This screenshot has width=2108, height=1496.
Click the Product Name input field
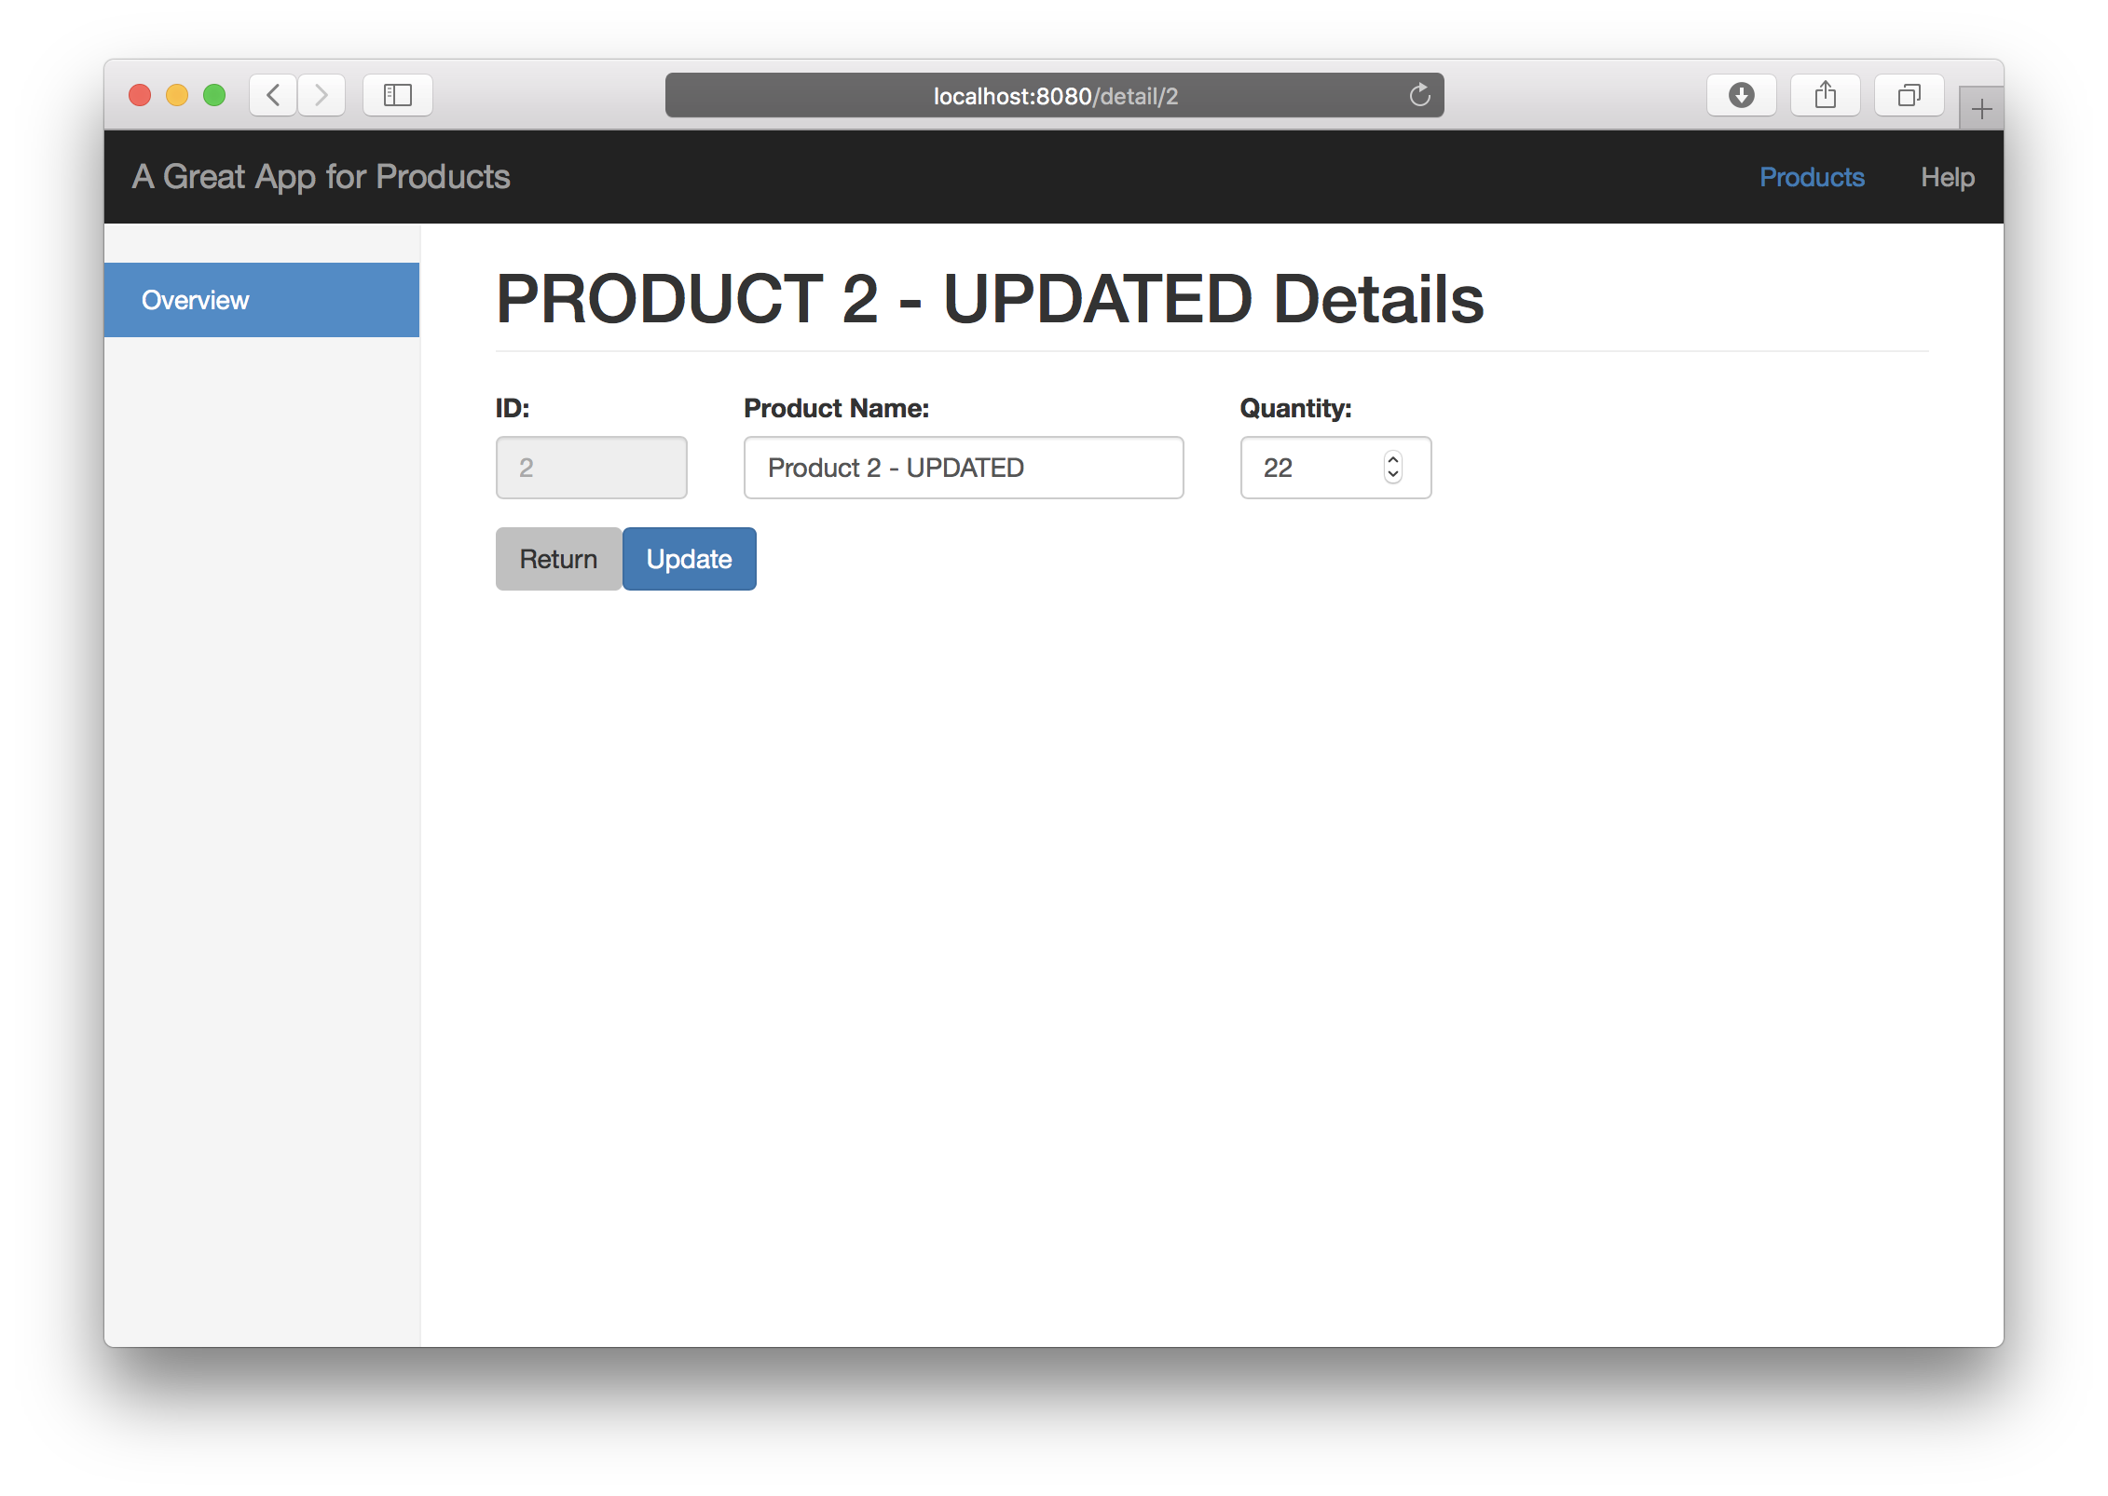click(x=960, y=468)
